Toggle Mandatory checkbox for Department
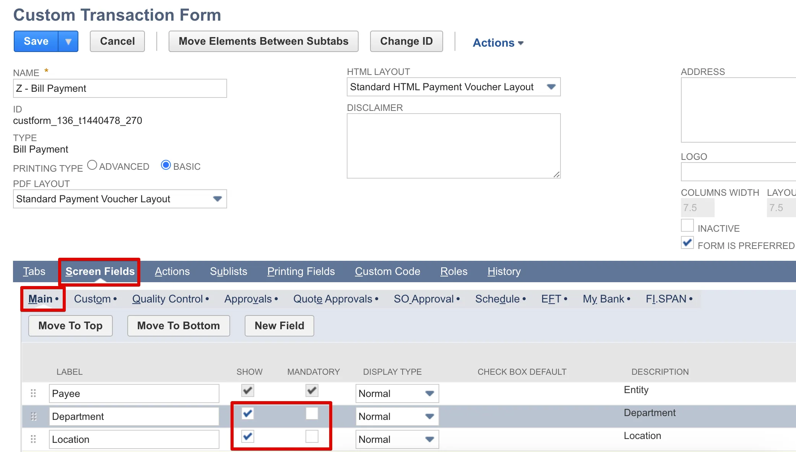Image resolution: width=796 pixels, height=452 pixels. point(312,413)
